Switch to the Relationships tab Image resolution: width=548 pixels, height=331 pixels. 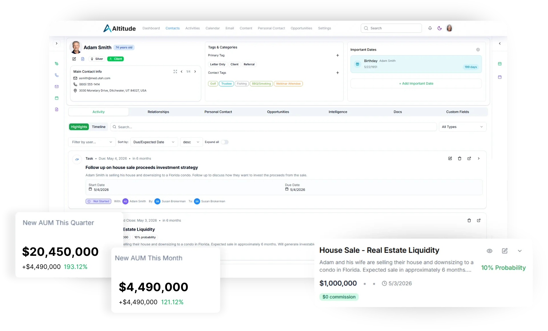[158, 112]
